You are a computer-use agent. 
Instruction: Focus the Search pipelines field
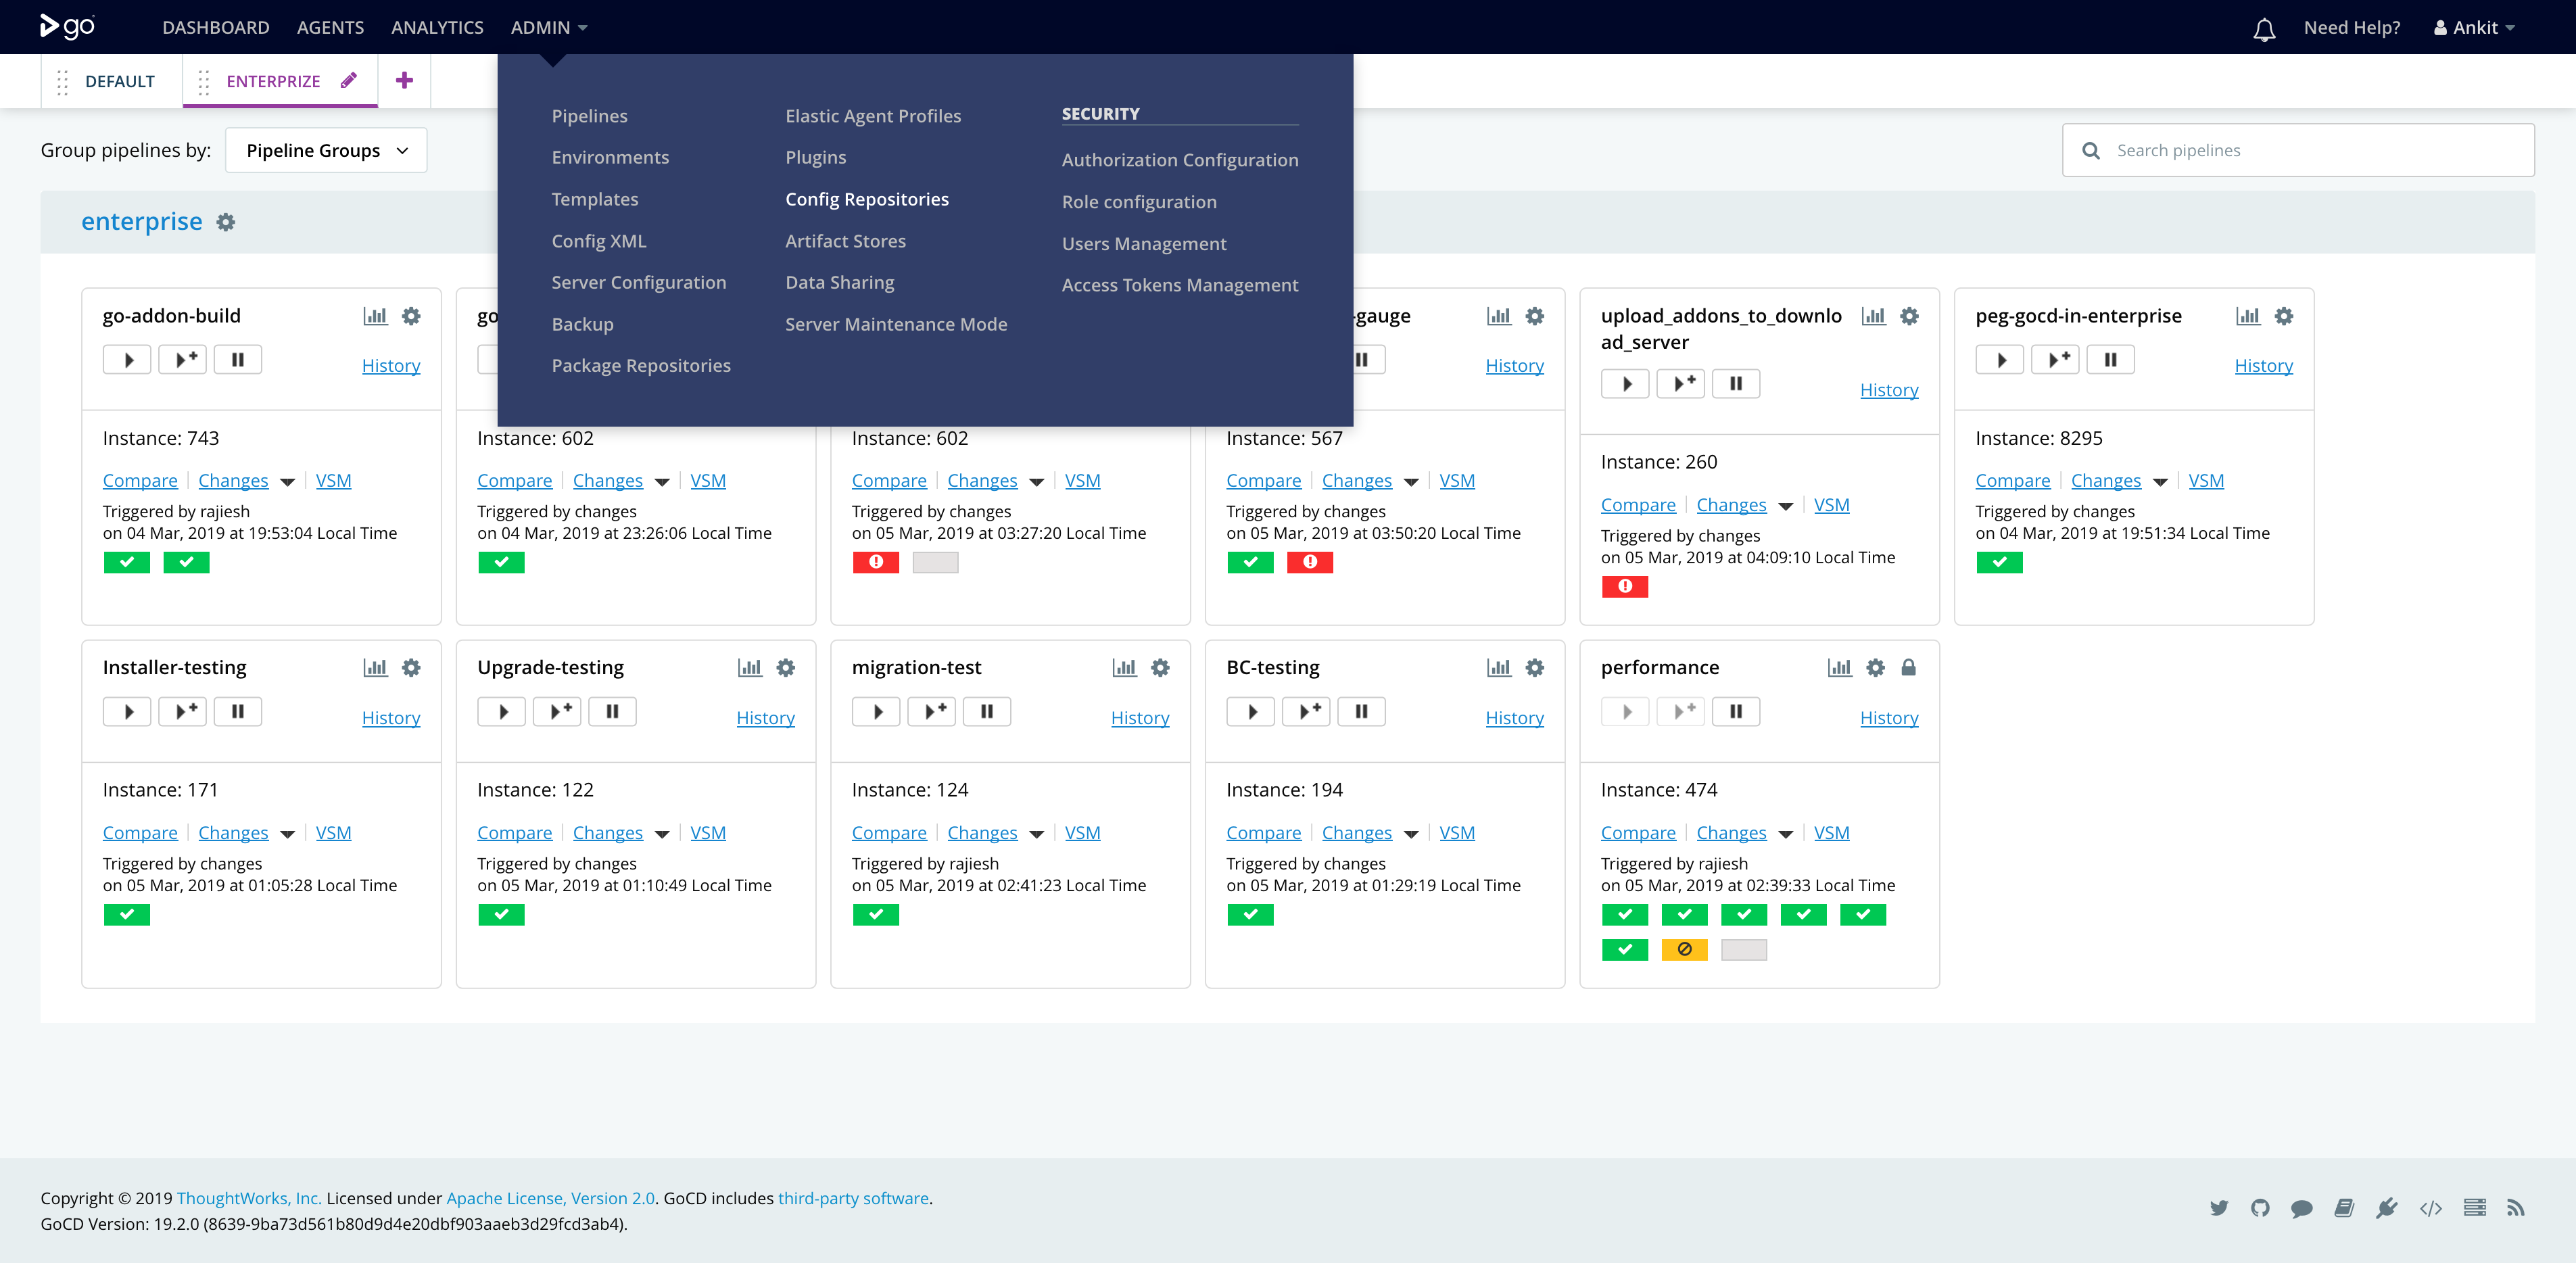2298,150
